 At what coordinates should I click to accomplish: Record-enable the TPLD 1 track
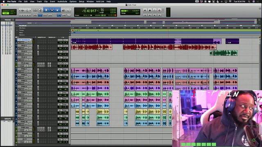pos(19,48)
